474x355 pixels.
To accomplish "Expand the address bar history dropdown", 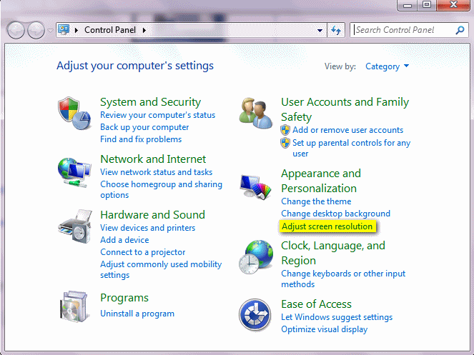I will click(320, 30).
